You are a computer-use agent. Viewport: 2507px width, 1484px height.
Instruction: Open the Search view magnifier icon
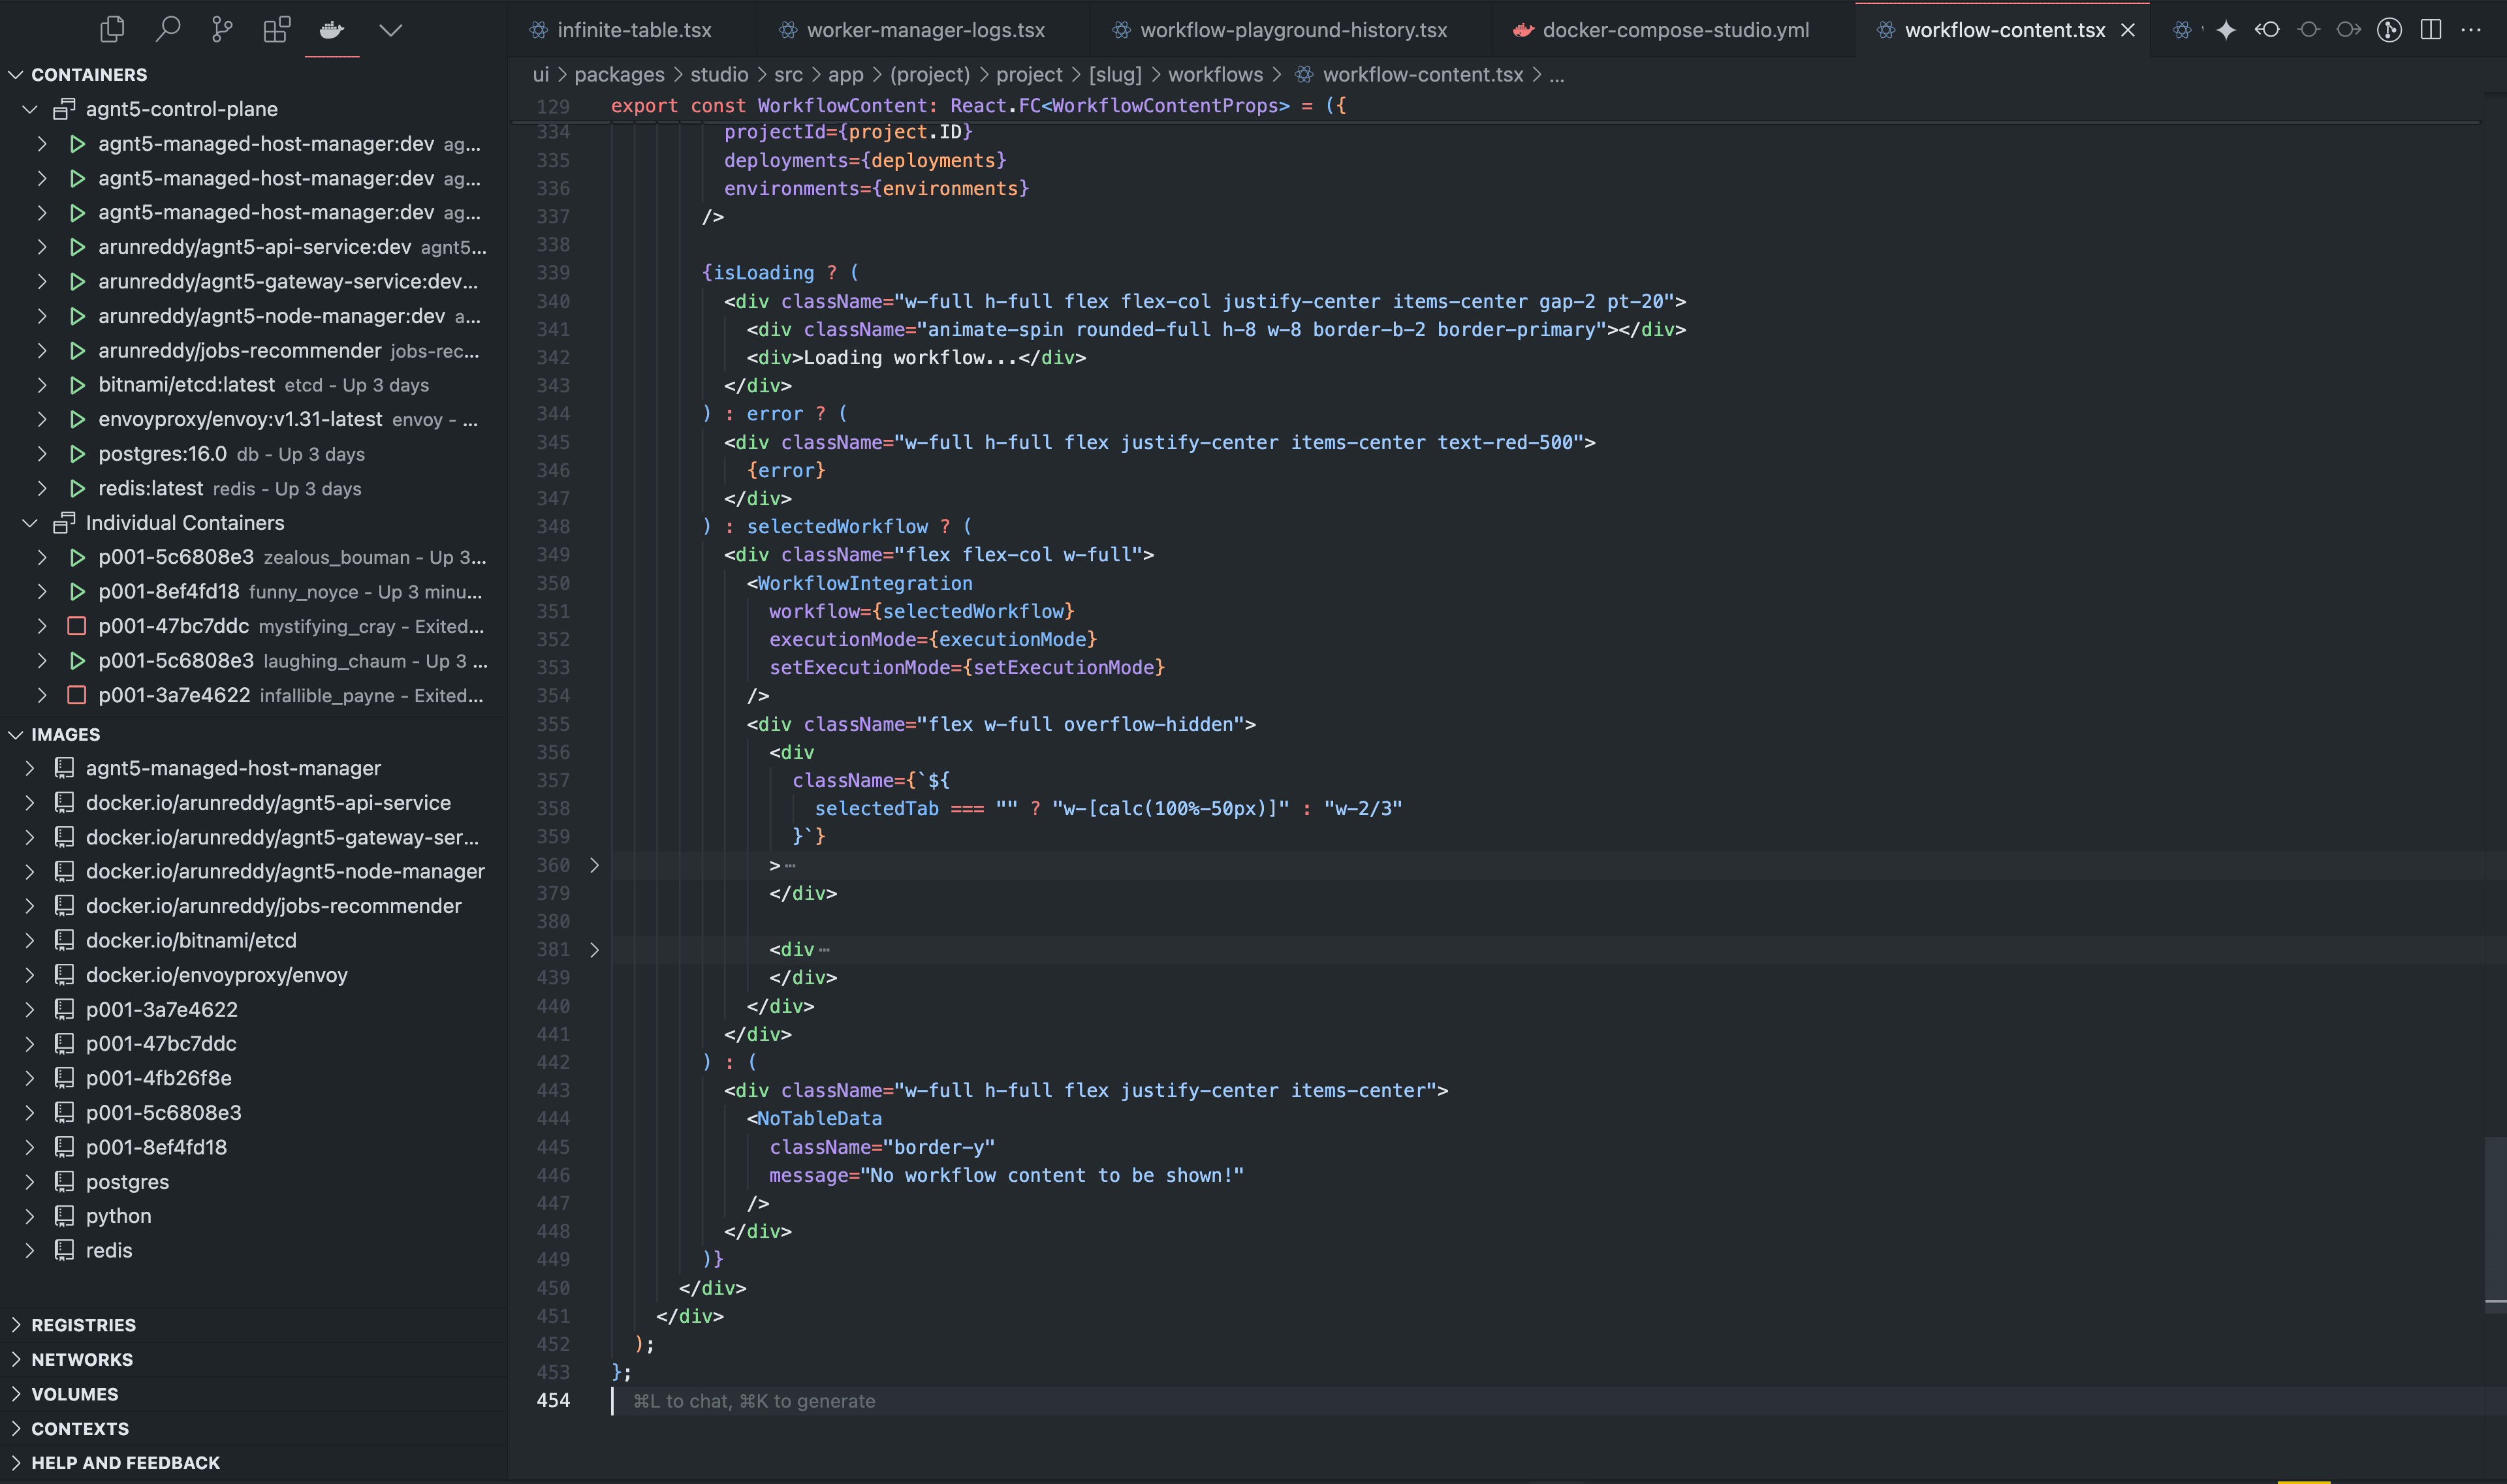click(x=168, y=30)
